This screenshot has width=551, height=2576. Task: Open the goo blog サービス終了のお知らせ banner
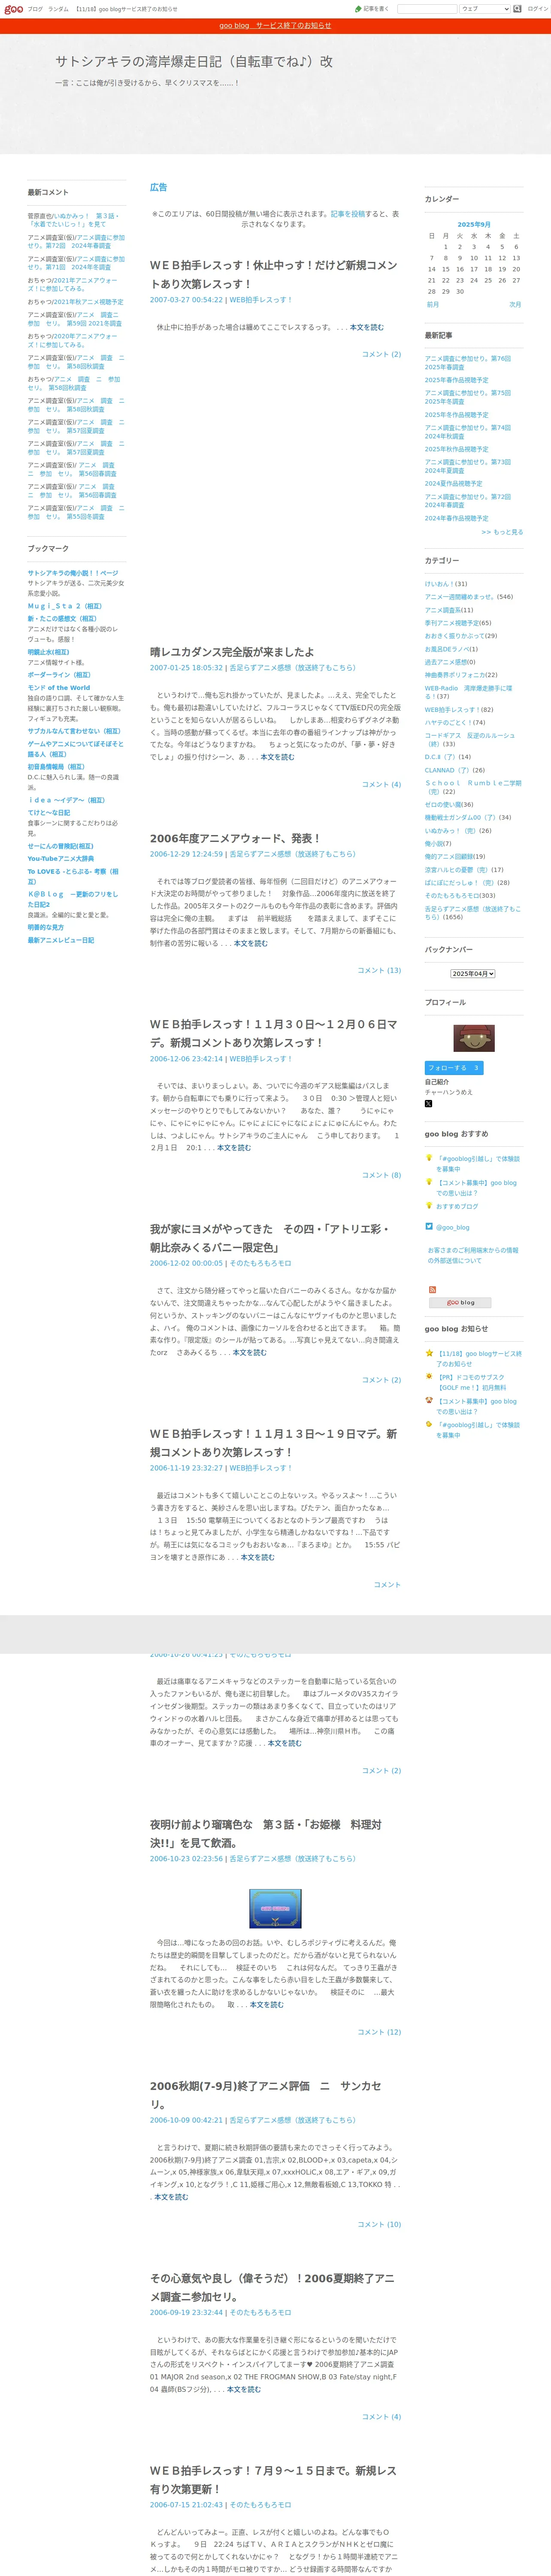pyautogui.click(x=275, y=26)
